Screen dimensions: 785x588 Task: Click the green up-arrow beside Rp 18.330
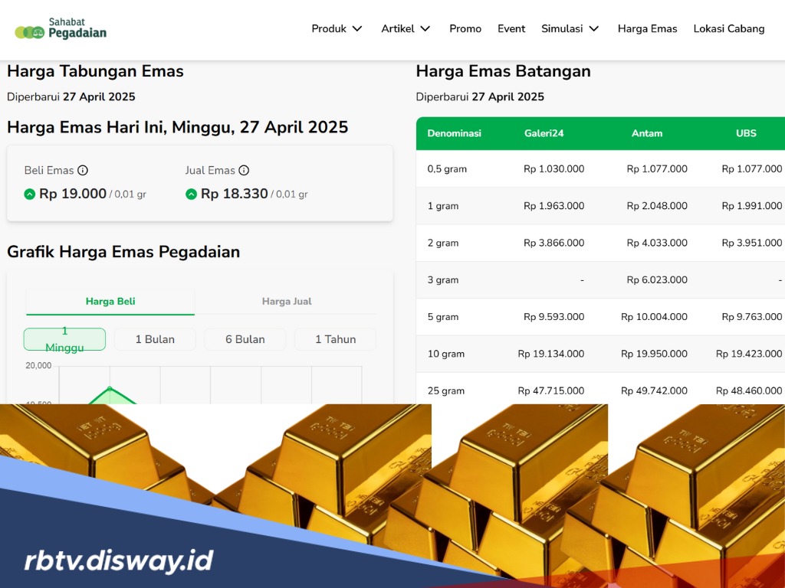191,194
